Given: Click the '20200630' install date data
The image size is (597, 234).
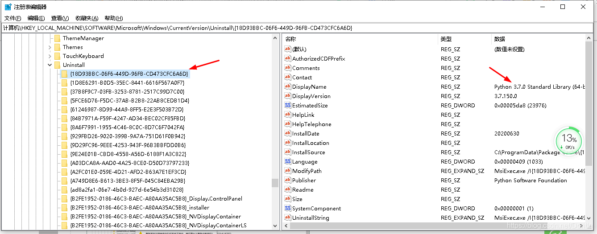Looking at the screenshot, I should coord(506,134).
